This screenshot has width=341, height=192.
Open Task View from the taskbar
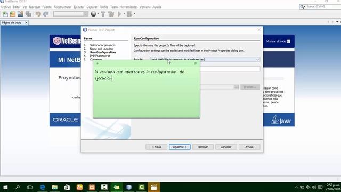30,187
